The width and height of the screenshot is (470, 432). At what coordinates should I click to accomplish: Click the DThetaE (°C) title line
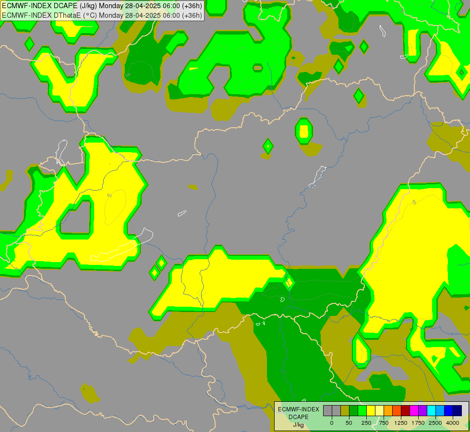(x=102, y=15)
